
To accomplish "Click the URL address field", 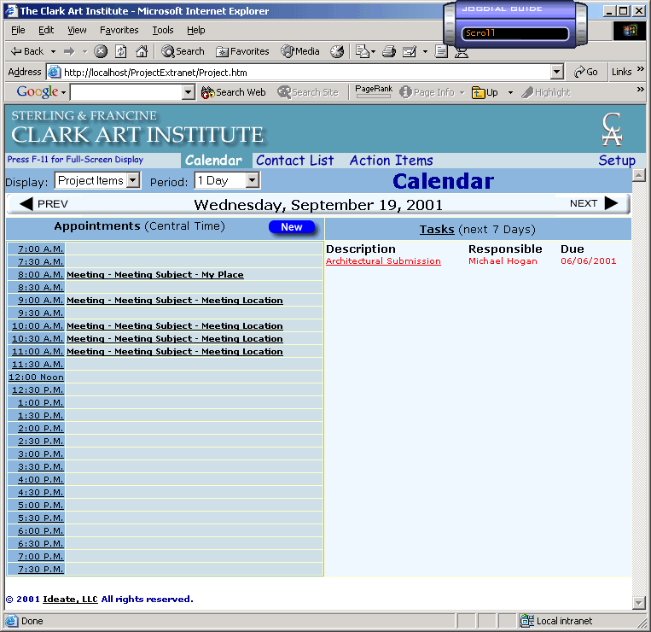I will point(306,73).
